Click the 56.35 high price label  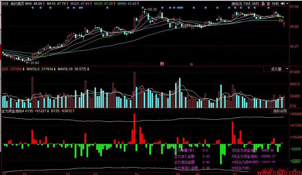[152, 10]
